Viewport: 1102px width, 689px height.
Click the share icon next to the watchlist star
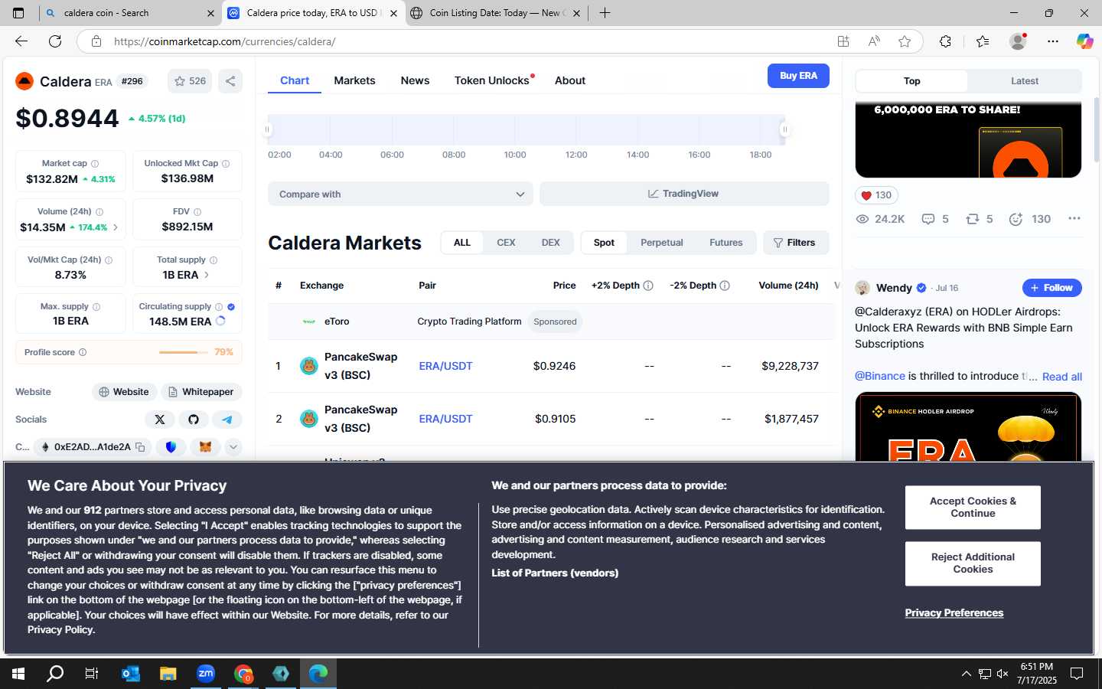[230, 81]
